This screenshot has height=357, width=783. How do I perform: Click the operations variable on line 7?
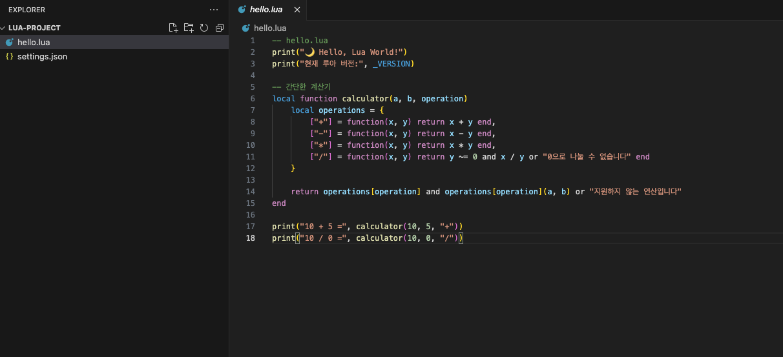click(x=342, y=110)
